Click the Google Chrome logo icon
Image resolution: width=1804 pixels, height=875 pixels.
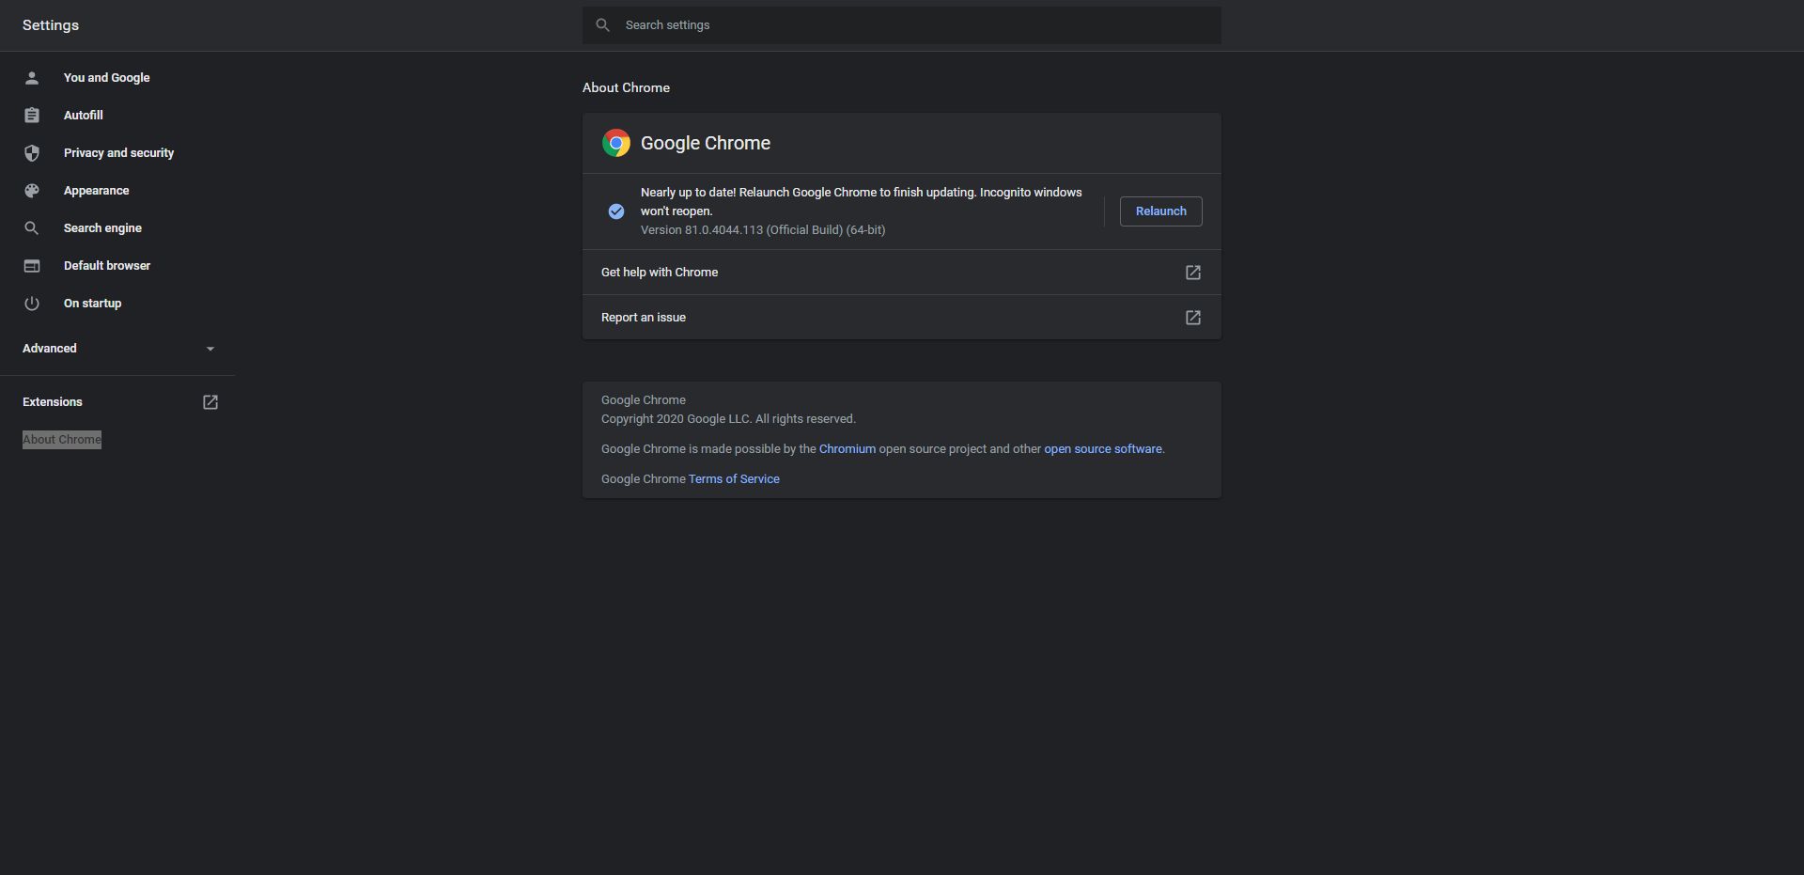(616, 143)
